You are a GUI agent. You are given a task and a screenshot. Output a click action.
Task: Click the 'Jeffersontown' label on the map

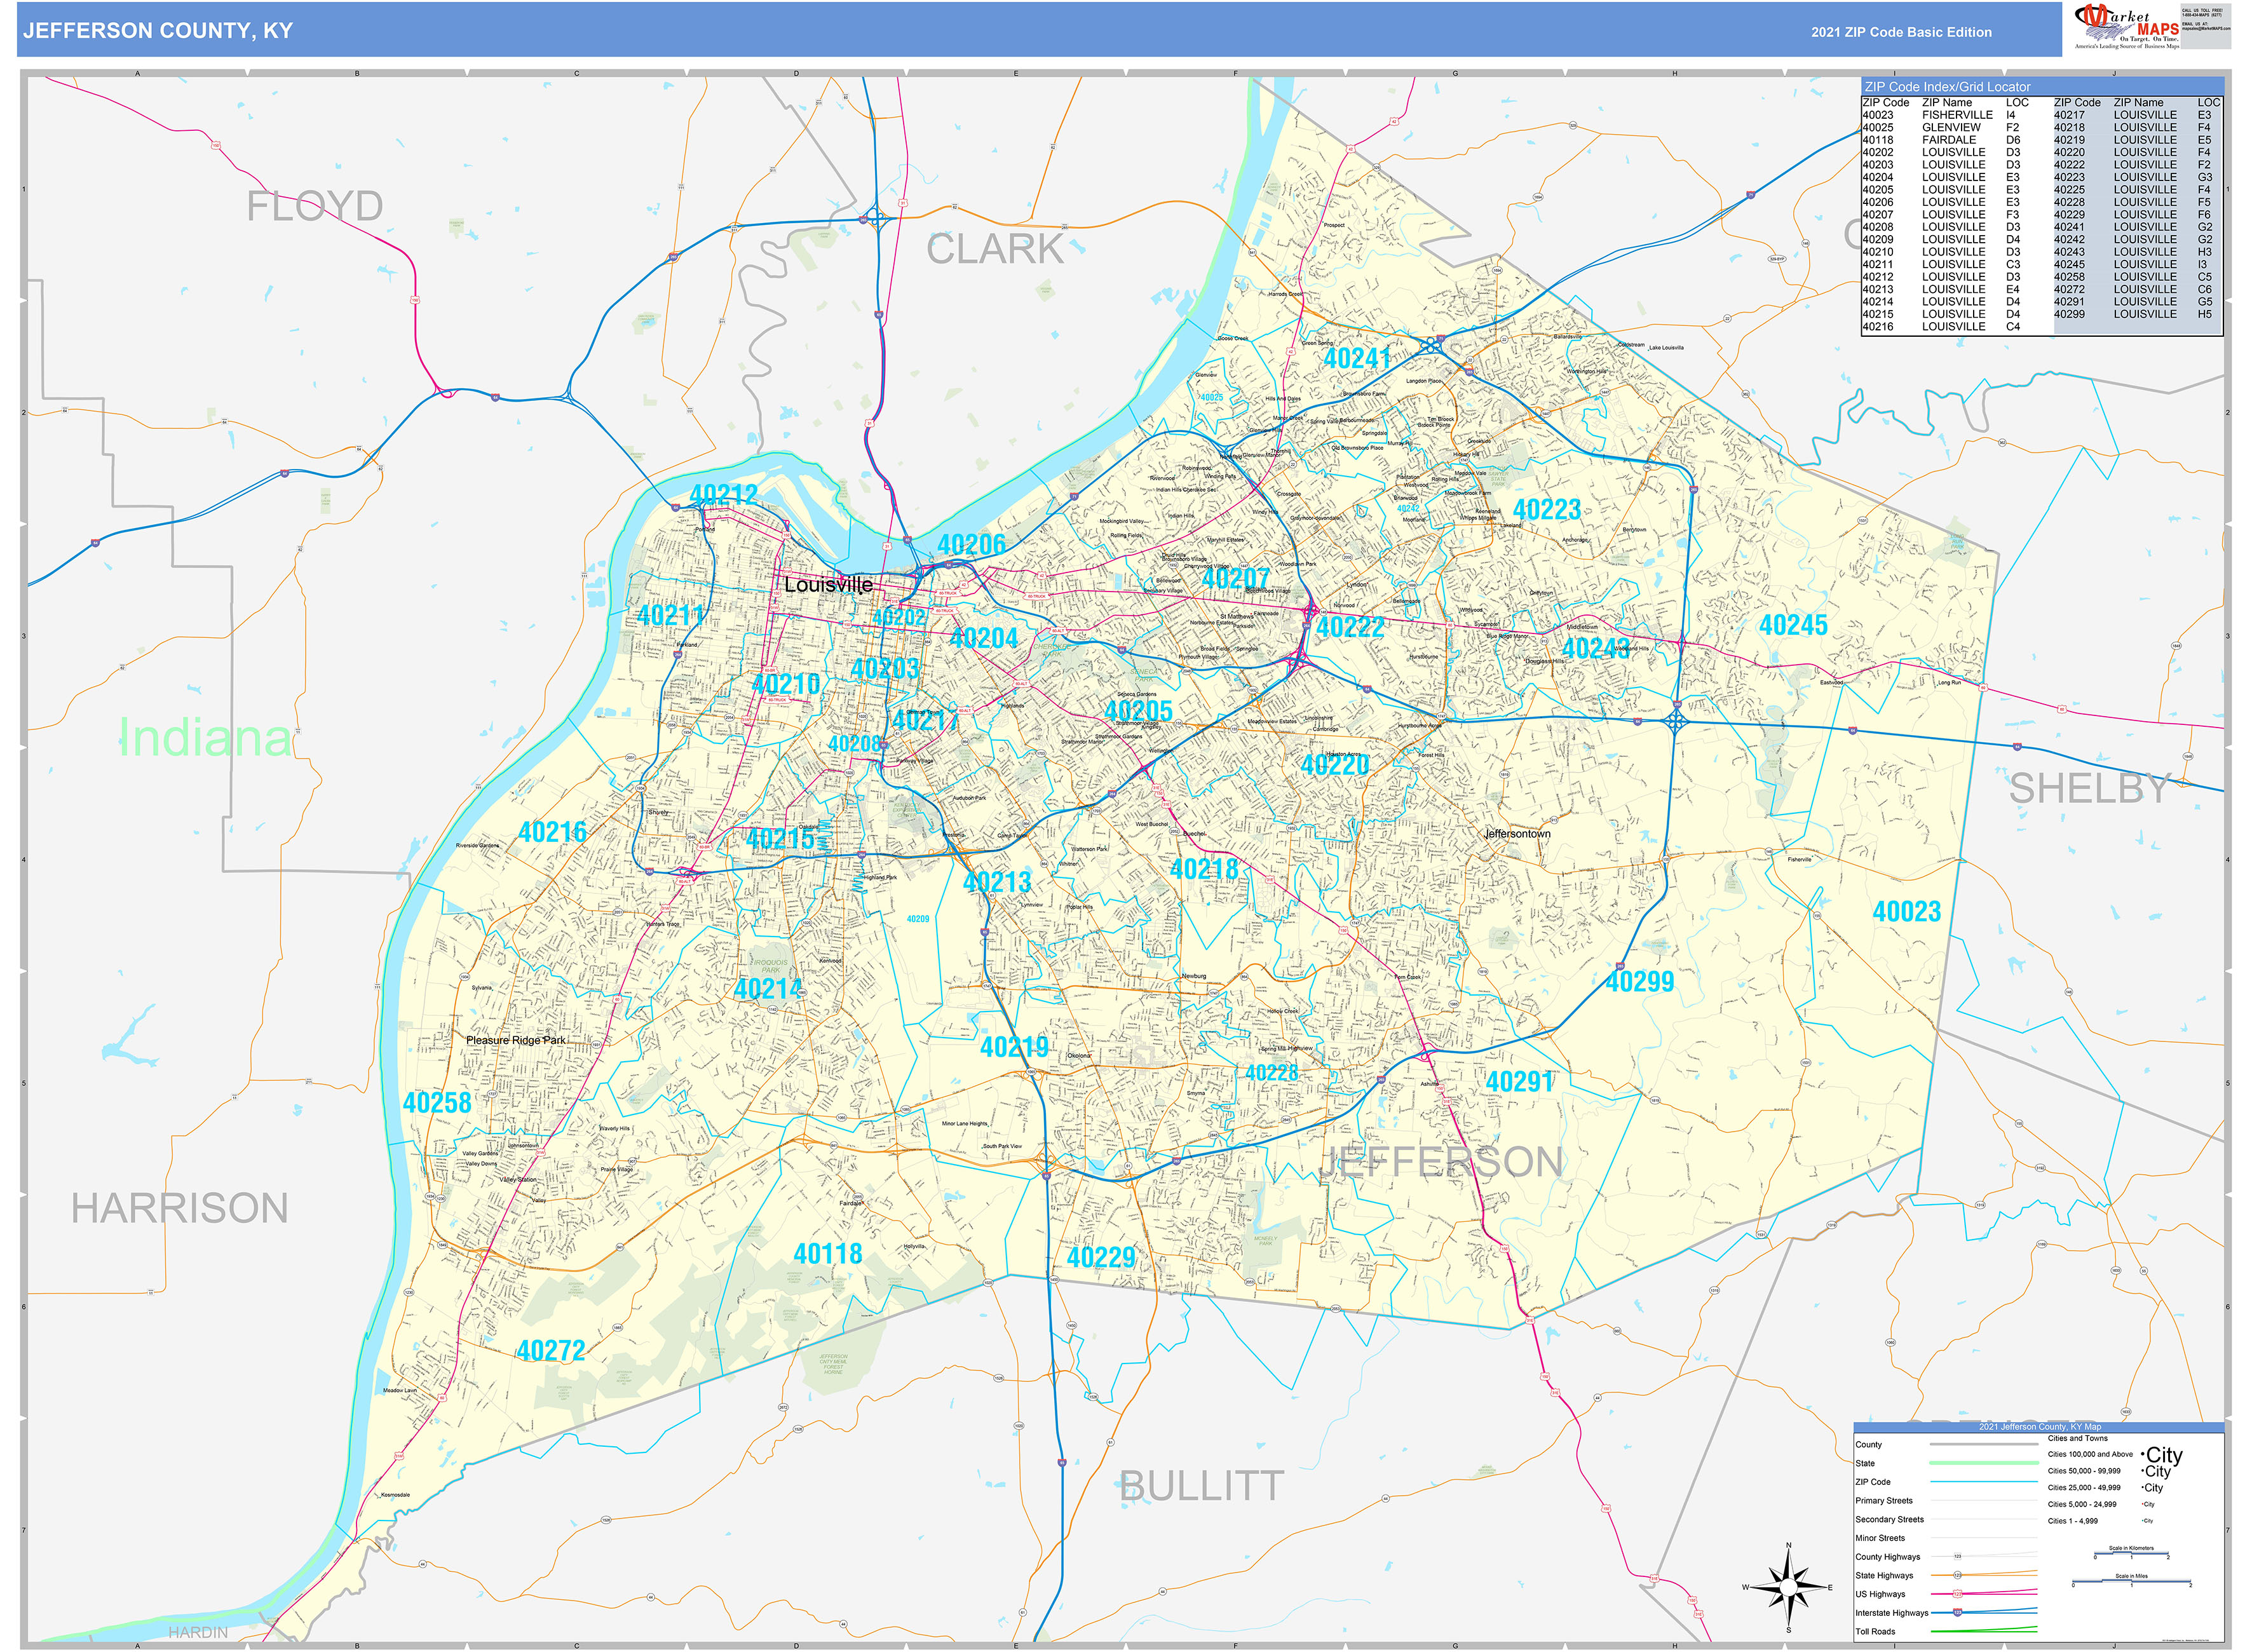(x=1517, y=834)
